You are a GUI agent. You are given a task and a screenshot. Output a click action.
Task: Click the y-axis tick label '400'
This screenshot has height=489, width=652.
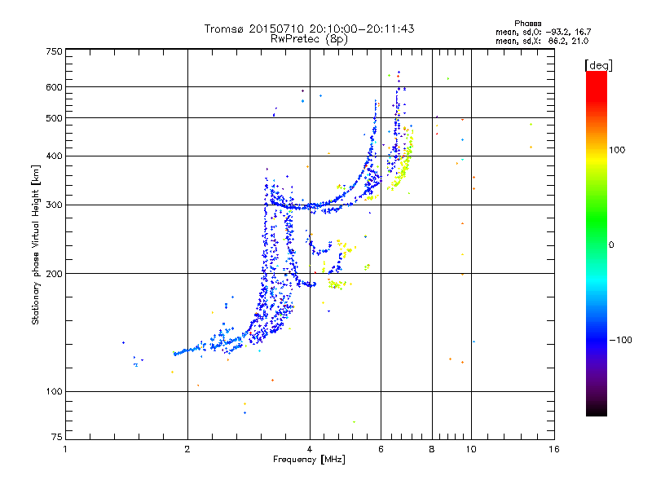tap(54, 156)
